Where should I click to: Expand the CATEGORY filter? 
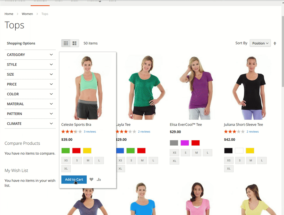pos(30,55)
